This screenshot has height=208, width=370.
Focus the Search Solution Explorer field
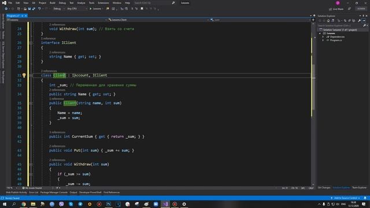(x=341, y=25)
